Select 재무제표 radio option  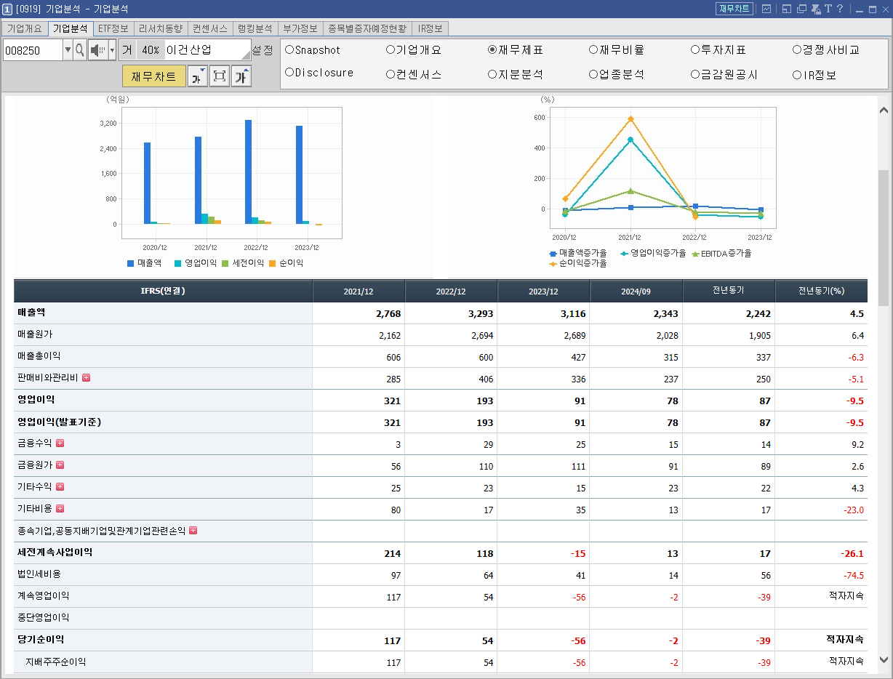tap(516, 50)
